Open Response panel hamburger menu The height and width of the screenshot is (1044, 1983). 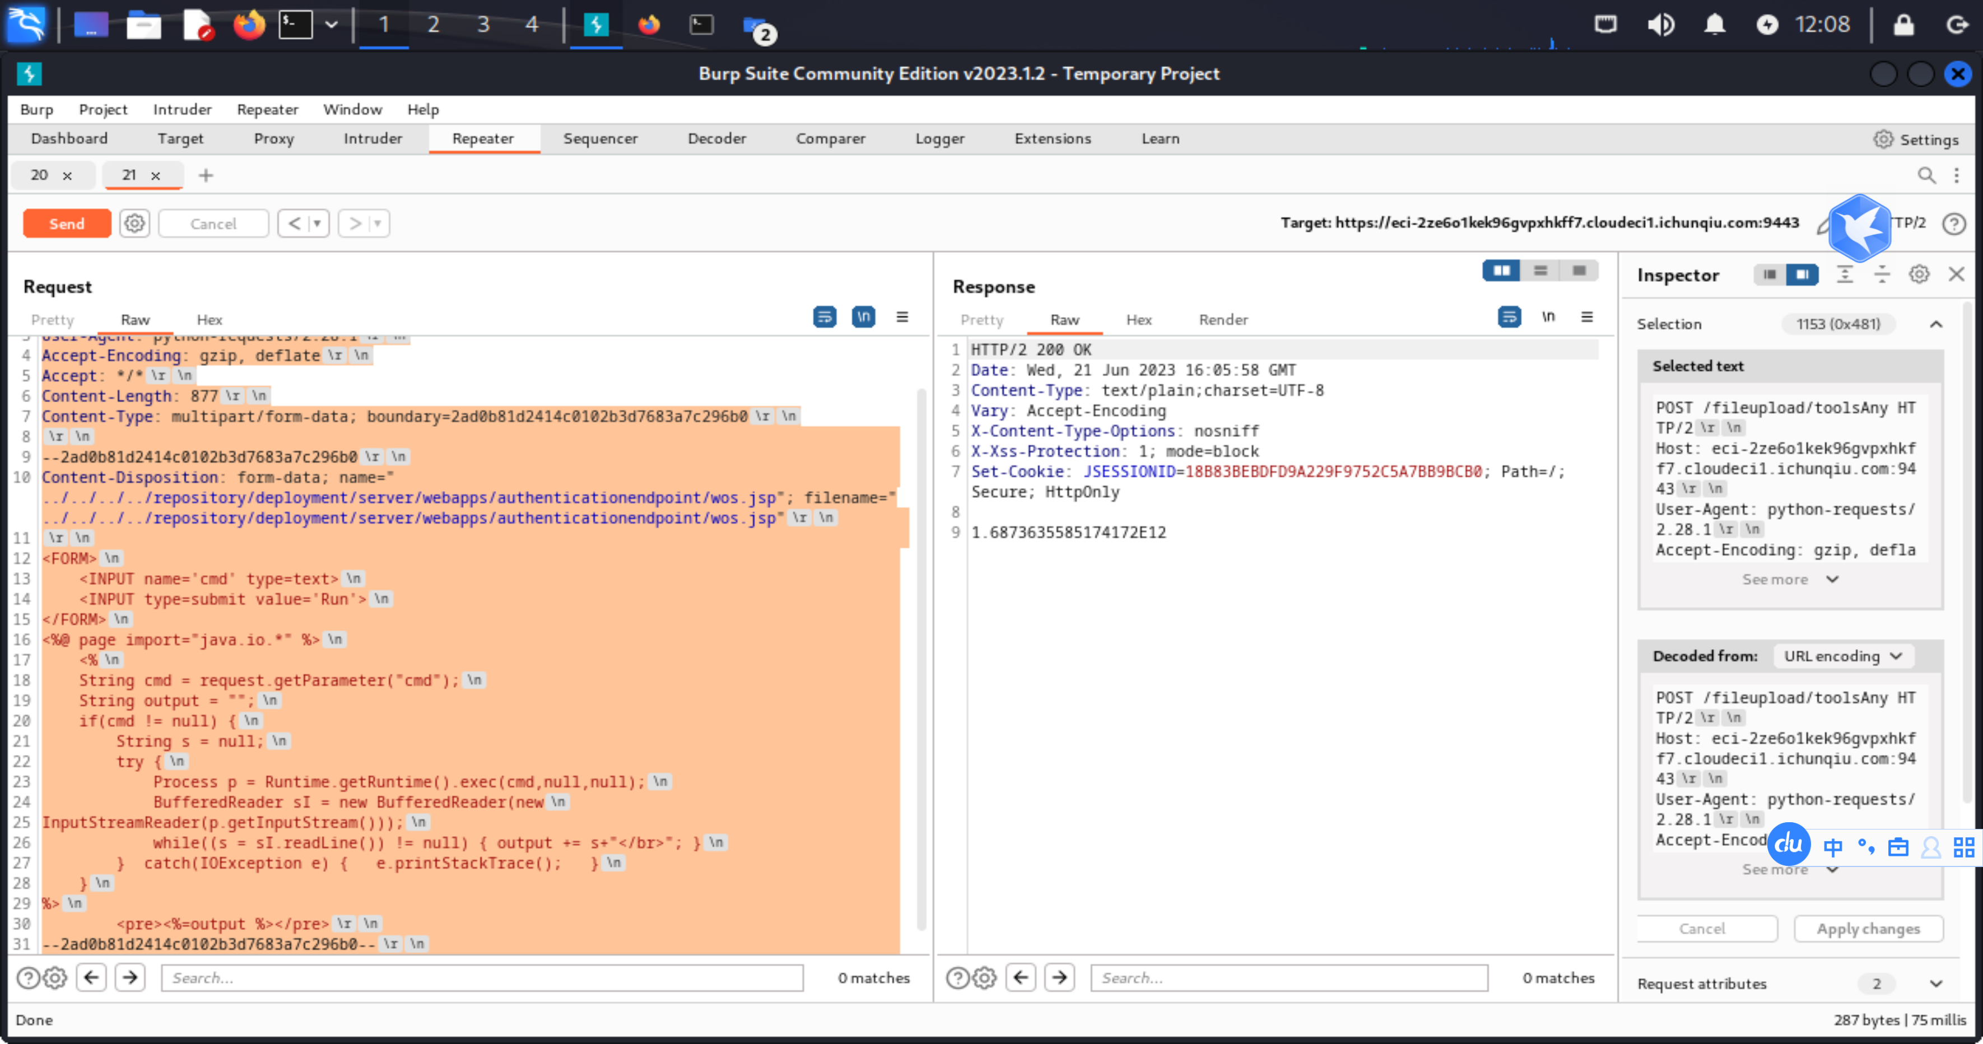pos(1586,316)
